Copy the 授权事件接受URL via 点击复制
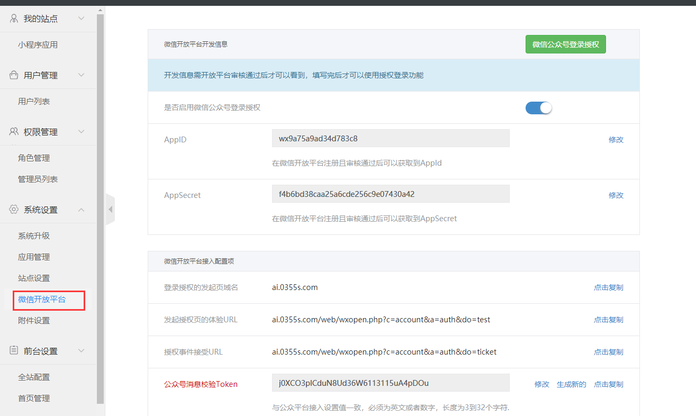Image resolution: width=696 pixels, height=416 pixels. click(608, 352)
